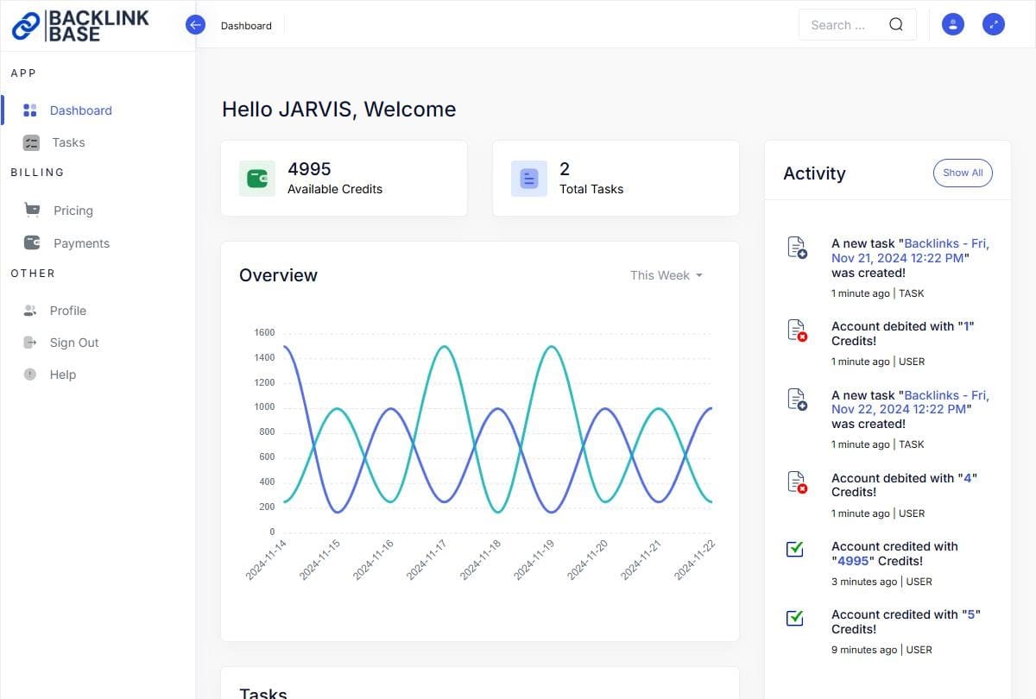
Task: Go to Tasks in the sidebar
Action: [68, 142]
